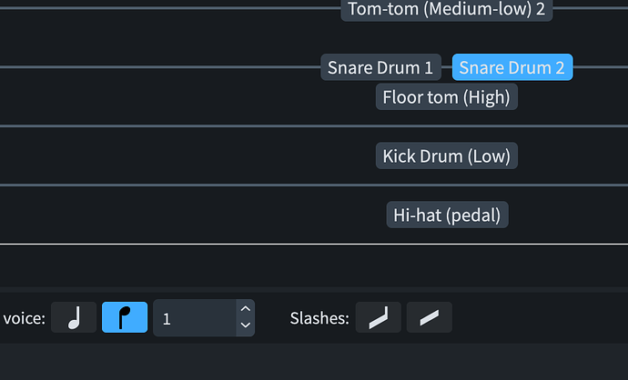Click the stemless slash button
This screenshot has width=628, height=380.
(429, 317)
